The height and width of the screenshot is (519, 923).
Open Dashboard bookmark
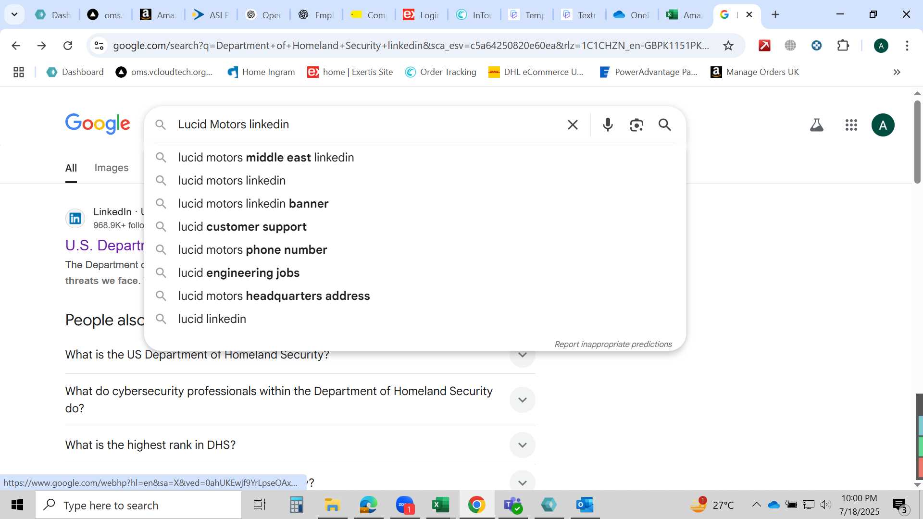point(75,72)
